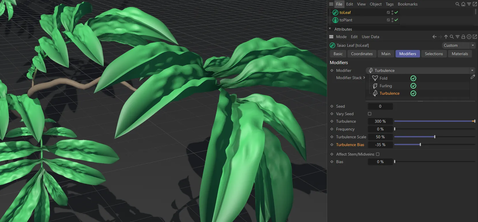Click the pencil edit icon beside Modifier Stack
The height and width of the screenshot is (222, 478).
pyautogui.click(x=473, y=77)
